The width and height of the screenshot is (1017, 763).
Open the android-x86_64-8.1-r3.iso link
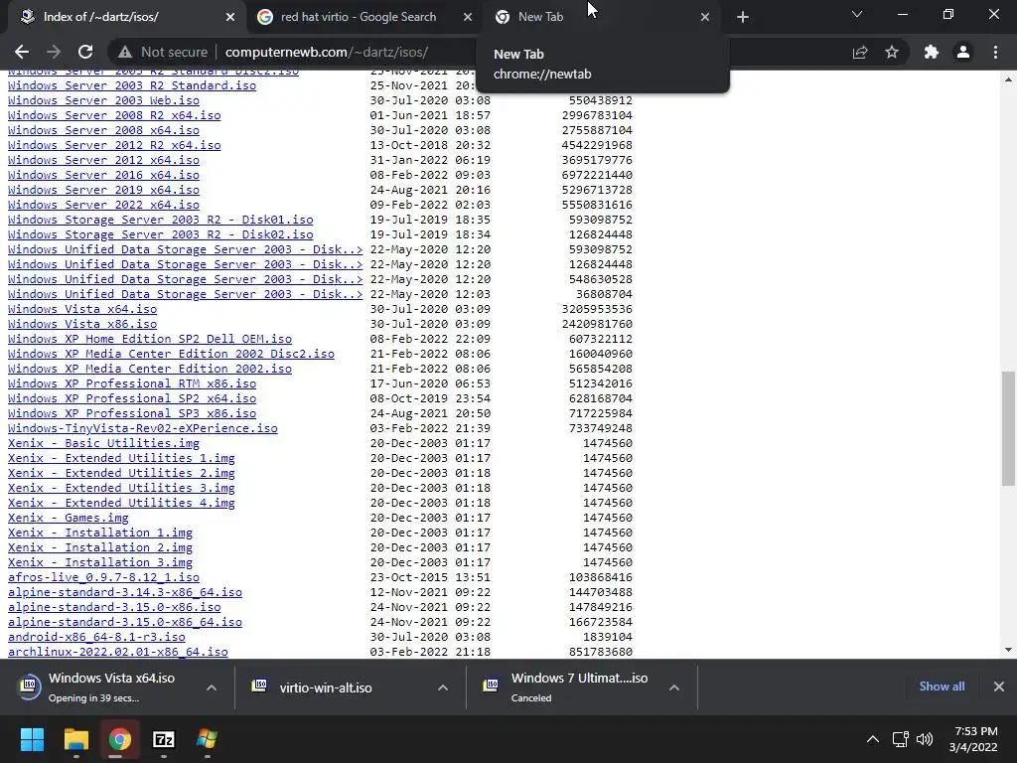96,637
